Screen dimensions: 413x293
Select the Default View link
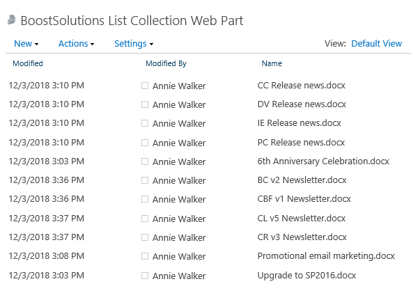coord(376,43)
